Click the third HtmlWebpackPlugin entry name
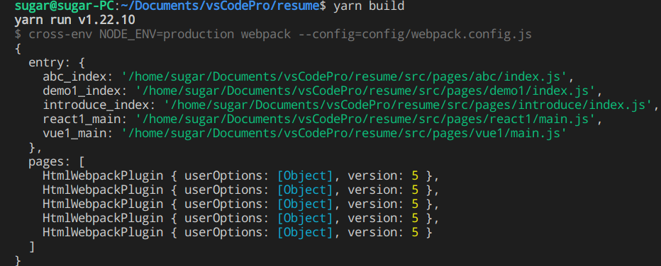 coord(103,204)
